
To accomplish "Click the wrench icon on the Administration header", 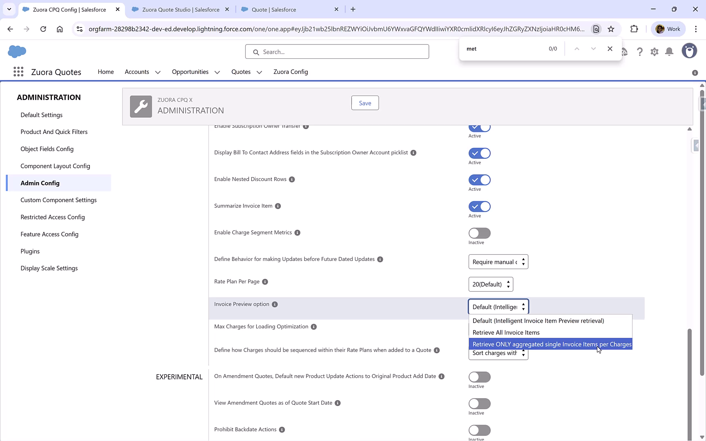I will [141, 106].
